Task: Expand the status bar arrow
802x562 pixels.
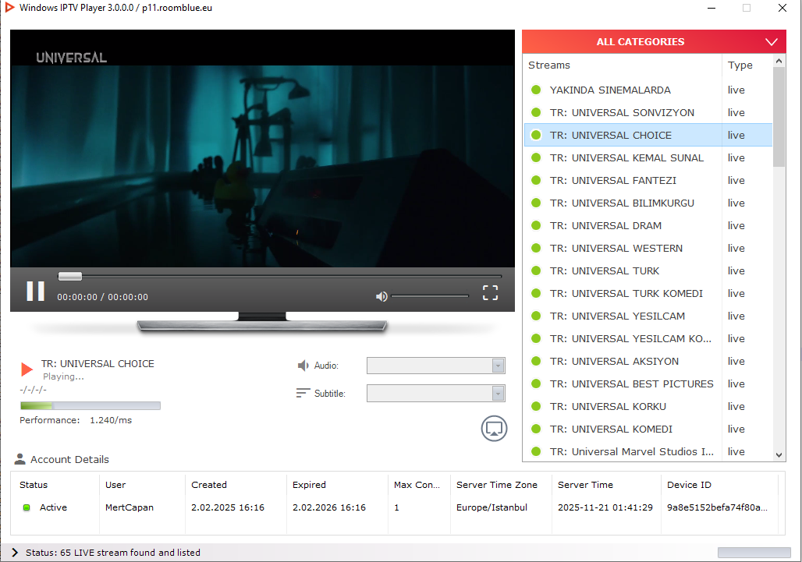Action: coord(15,553)
